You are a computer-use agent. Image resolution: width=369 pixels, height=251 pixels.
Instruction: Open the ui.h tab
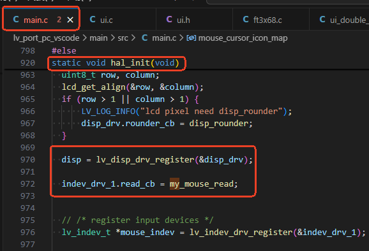coord(183,20)
